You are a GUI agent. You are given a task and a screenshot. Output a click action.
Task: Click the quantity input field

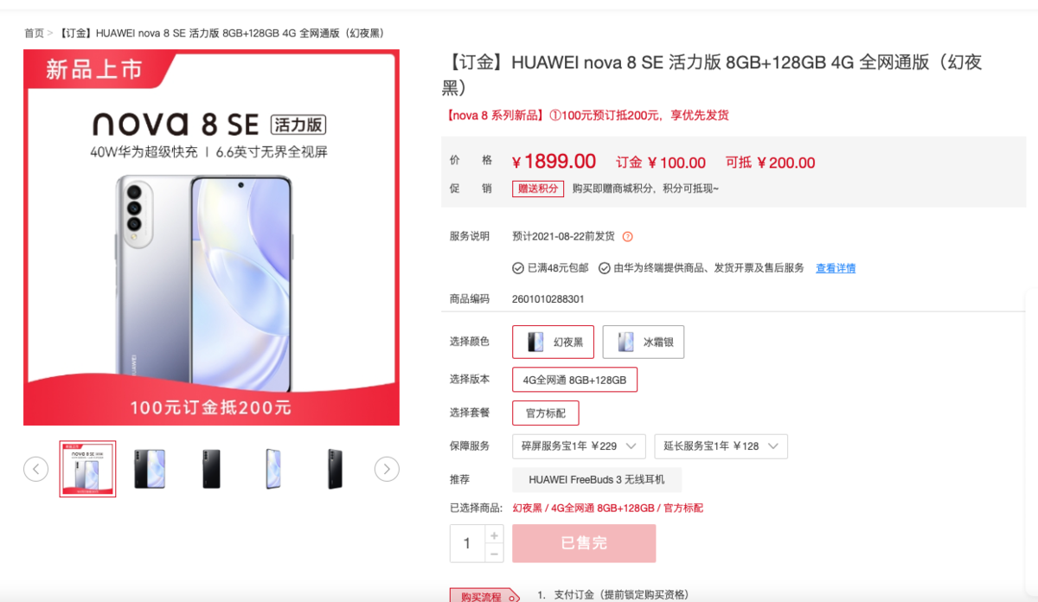[x=467, y=543]
